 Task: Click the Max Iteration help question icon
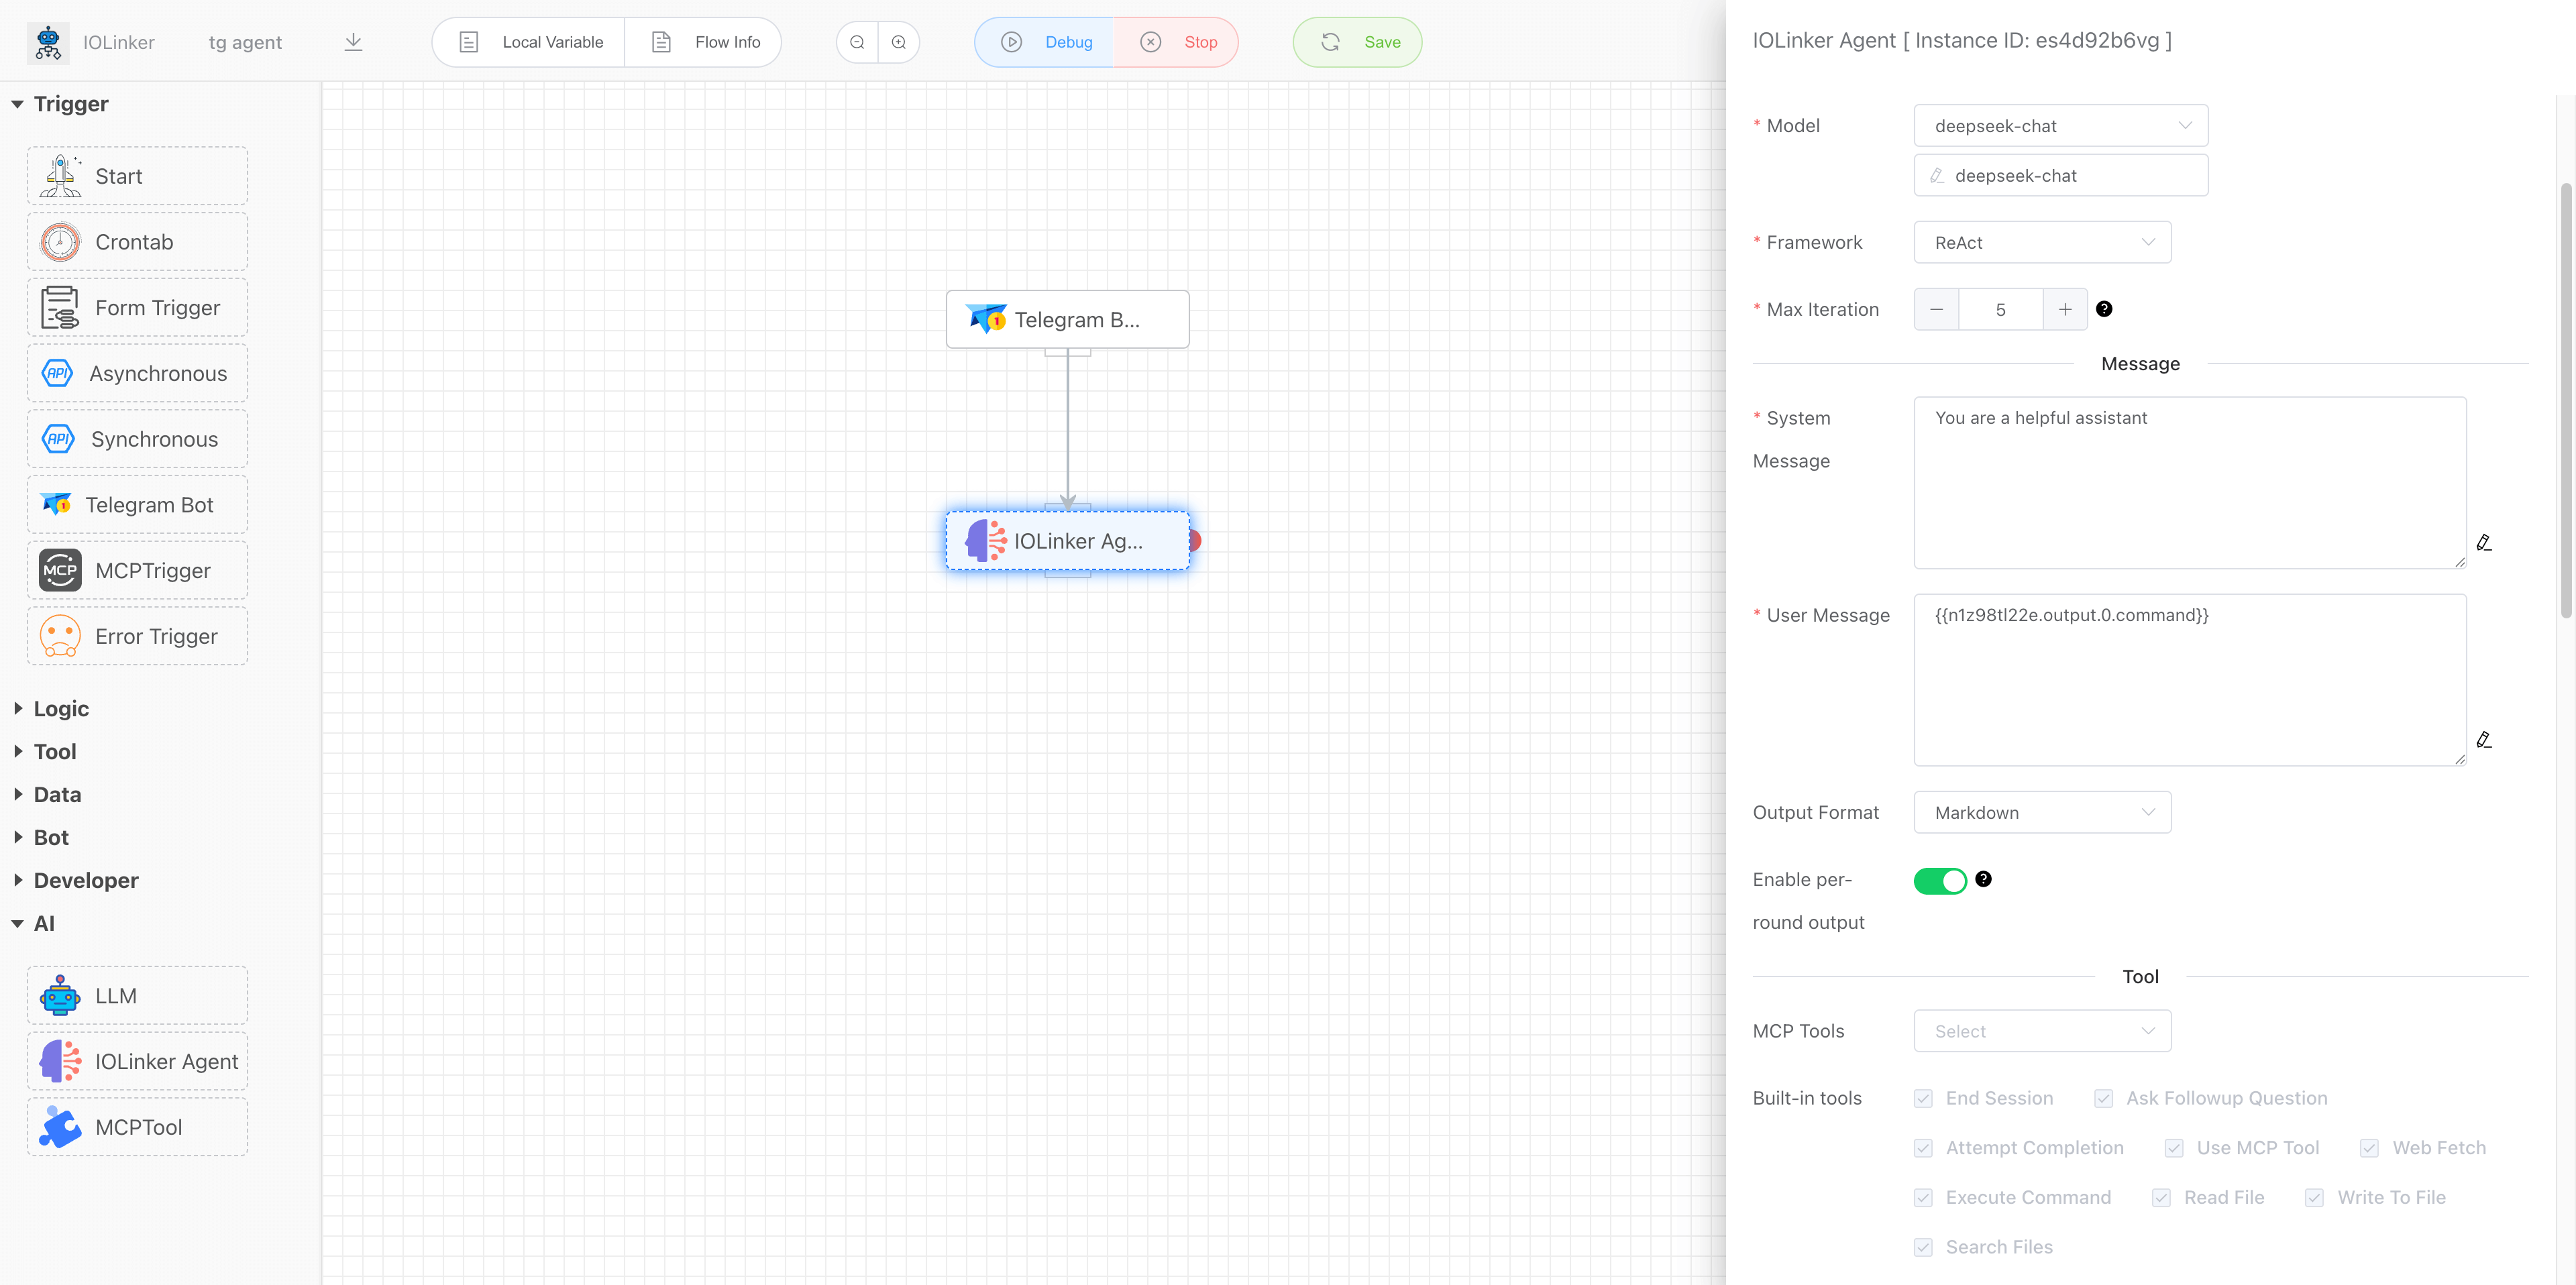tap(2104, 309)
